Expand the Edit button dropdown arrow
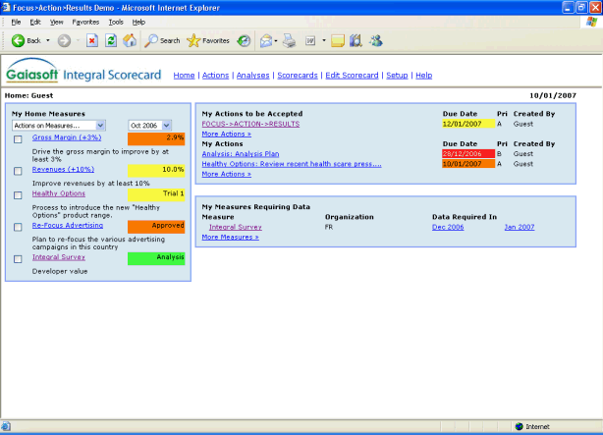Image resolution: width=603 pixels, height=435 pixels. tap(324, 41)
